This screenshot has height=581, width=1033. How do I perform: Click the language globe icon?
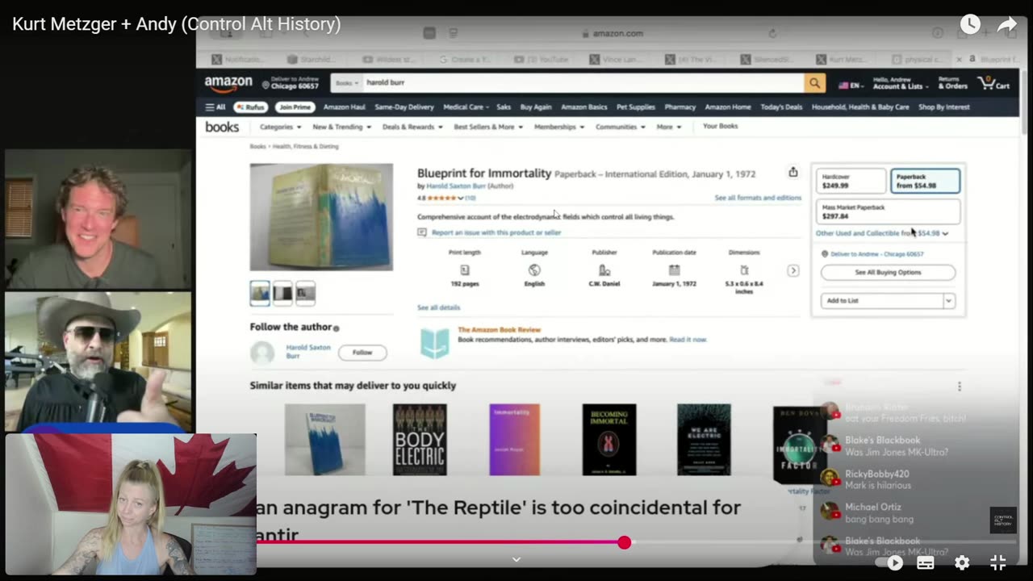[x=534, y=270]
